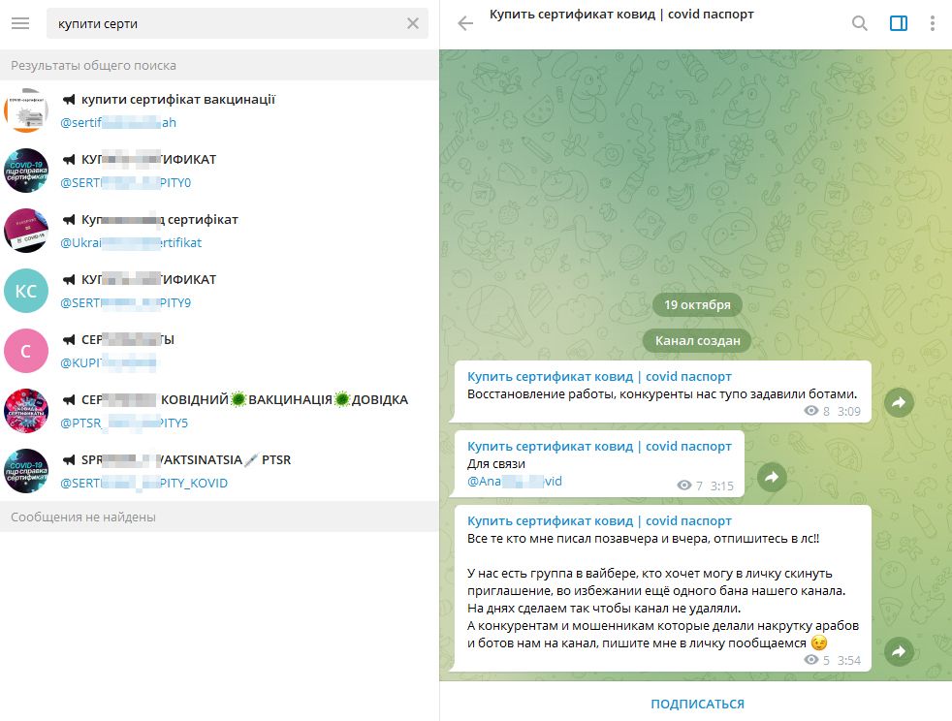Clear the search field with the X icon
952x721 pixels.
413,24
